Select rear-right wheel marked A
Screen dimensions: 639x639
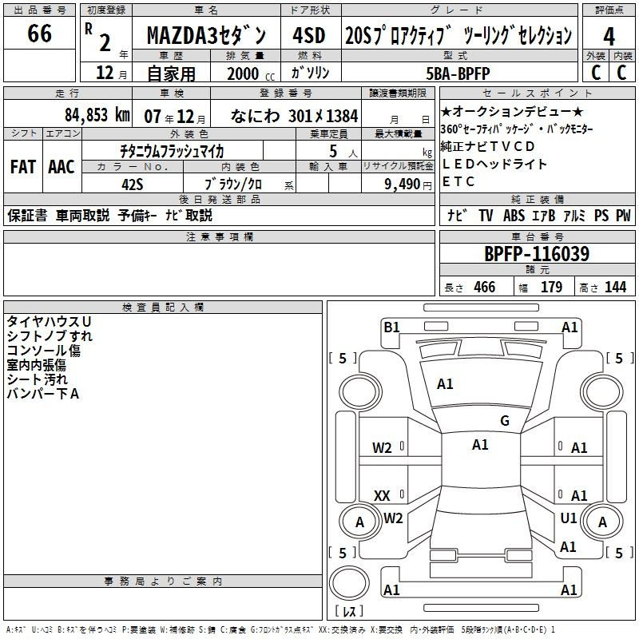coord(602,522)
